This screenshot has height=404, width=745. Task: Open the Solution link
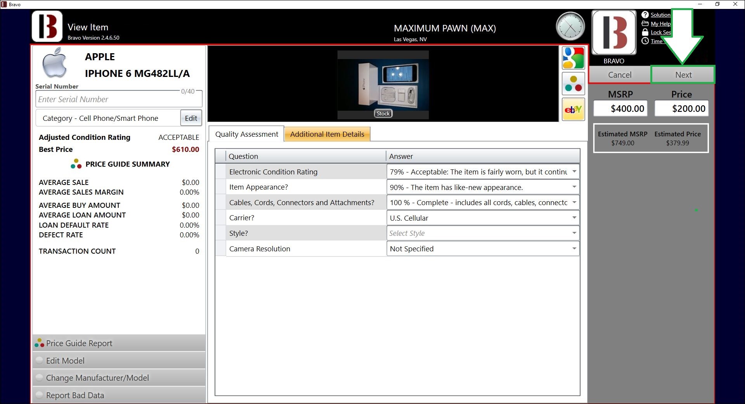660,15
